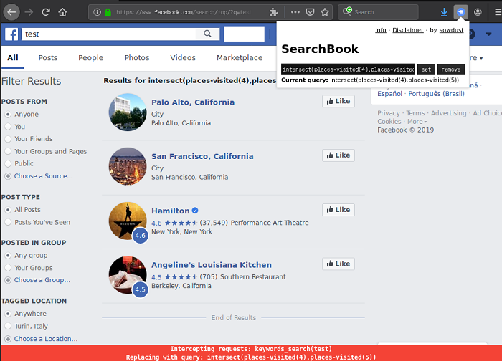Open the San Francisco skyline thumbnail
The height and width of the screenshot is (361, 502).
pyautogui.click(x=128, y=166)
